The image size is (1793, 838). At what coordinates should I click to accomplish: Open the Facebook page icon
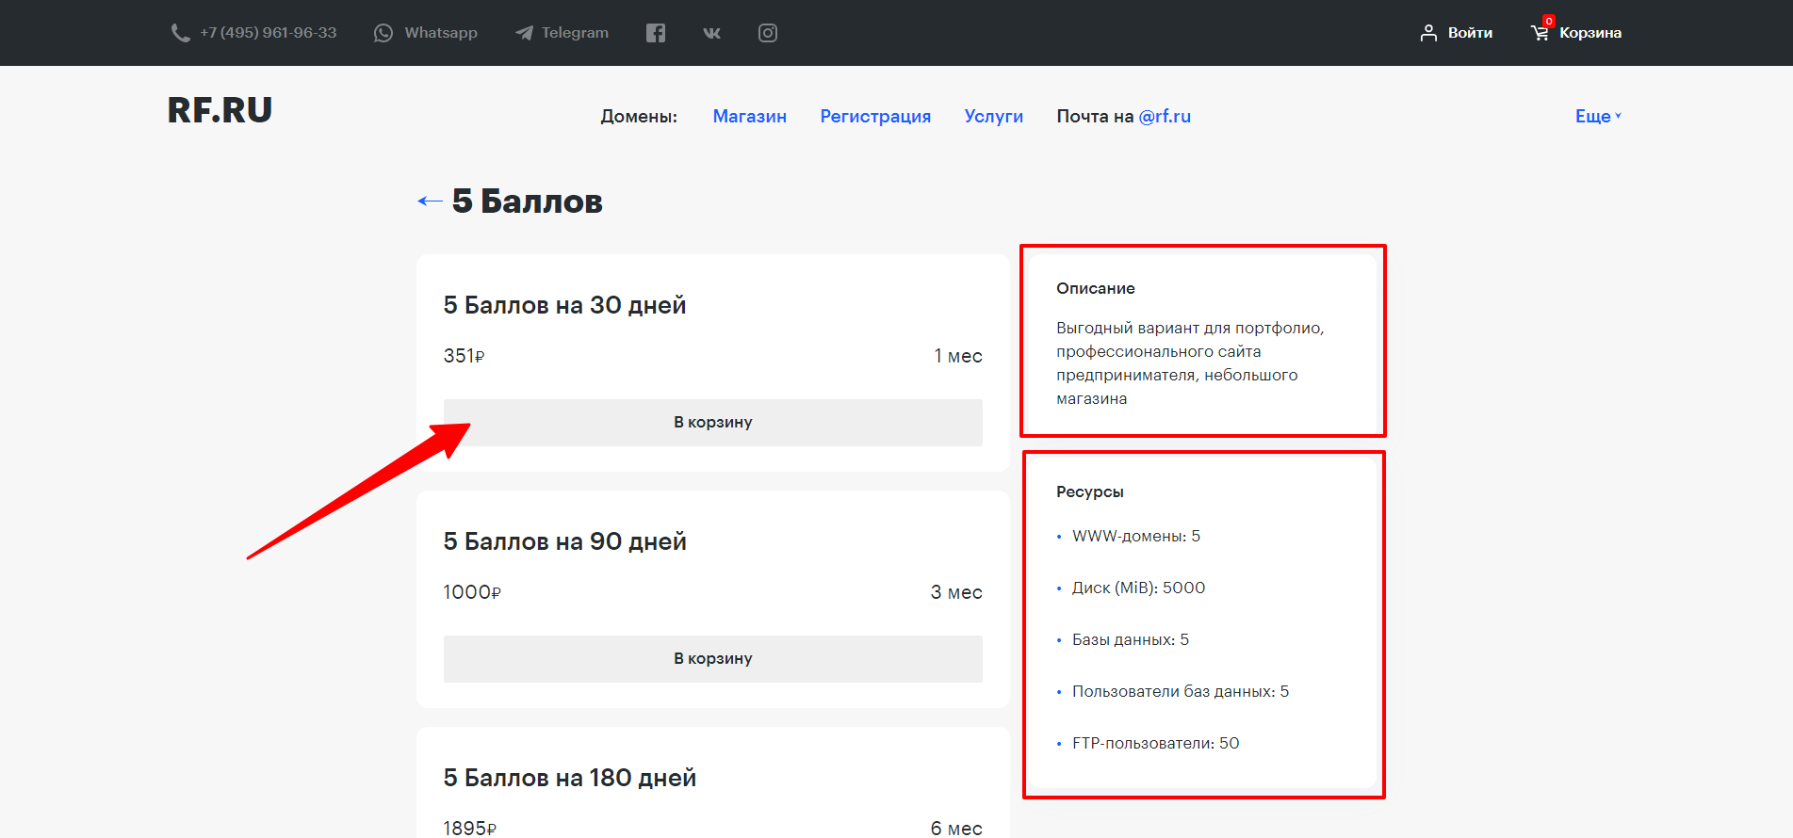point(656,33)
